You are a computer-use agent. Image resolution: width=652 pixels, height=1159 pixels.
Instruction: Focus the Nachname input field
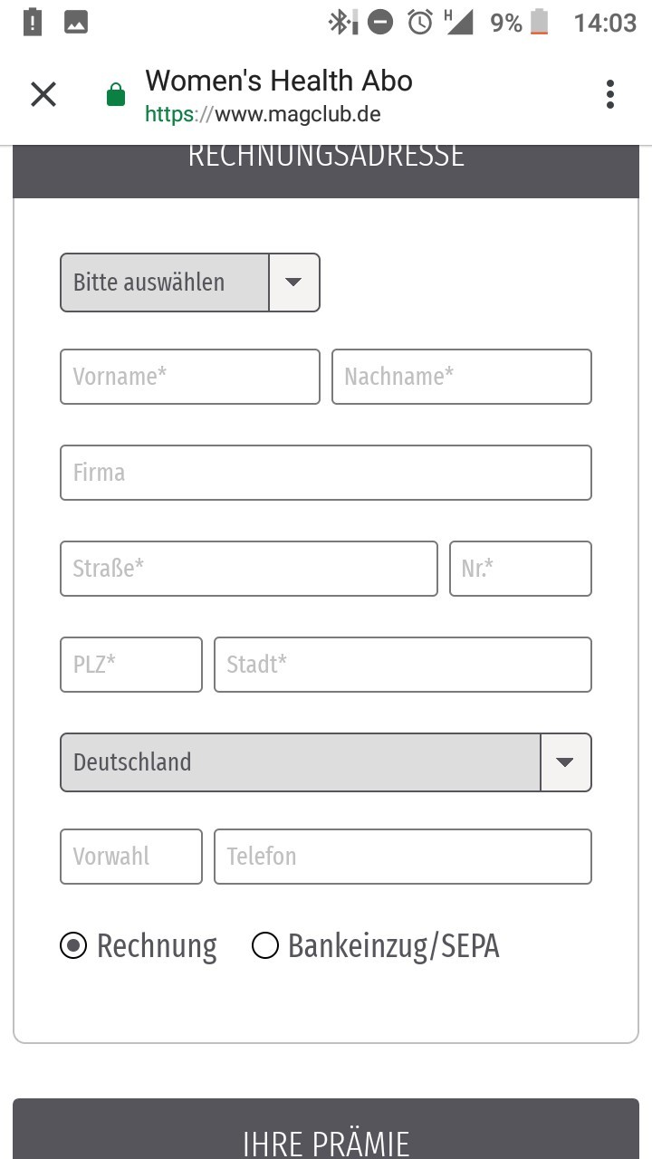point(462,377)
